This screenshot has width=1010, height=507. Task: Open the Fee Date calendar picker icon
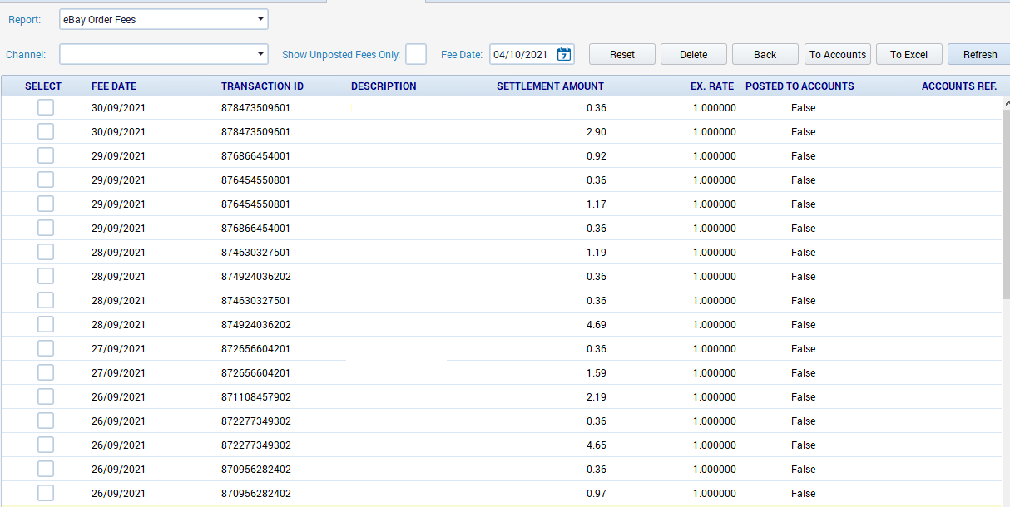pos(564,54)
